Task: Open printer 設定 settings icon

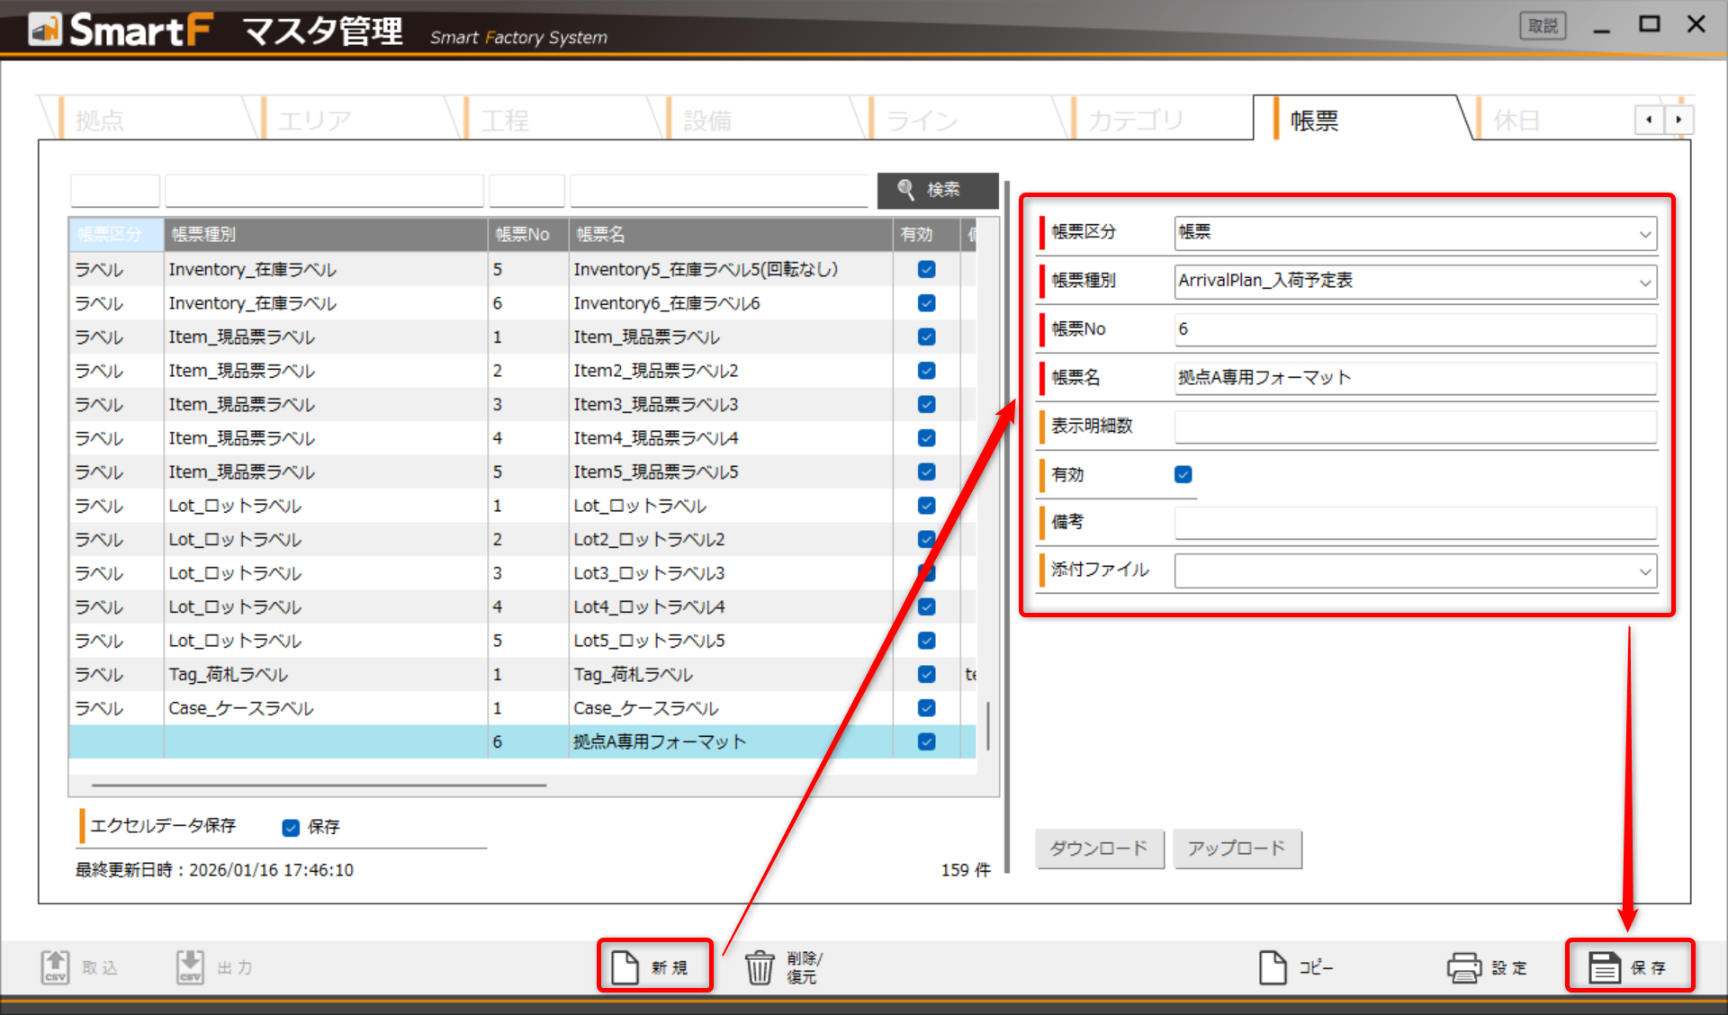Action: click(x=1463, y=967)
